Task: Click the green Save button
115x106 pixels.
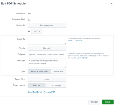Action: 108,102
